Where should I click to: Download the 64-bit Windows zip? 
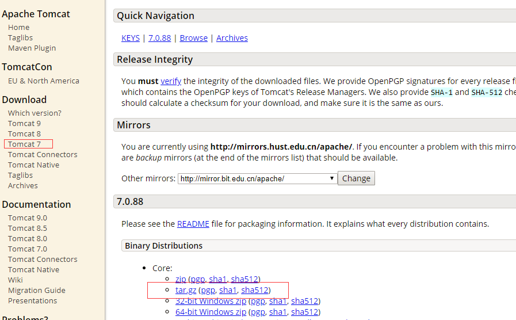tap(211, 312)
